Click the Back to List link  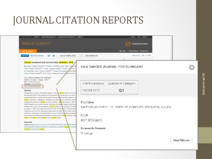tap(136, 56)
